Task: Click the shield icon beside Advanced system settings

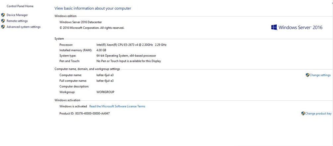Action: pyautogui.click(x=3, y=27)
